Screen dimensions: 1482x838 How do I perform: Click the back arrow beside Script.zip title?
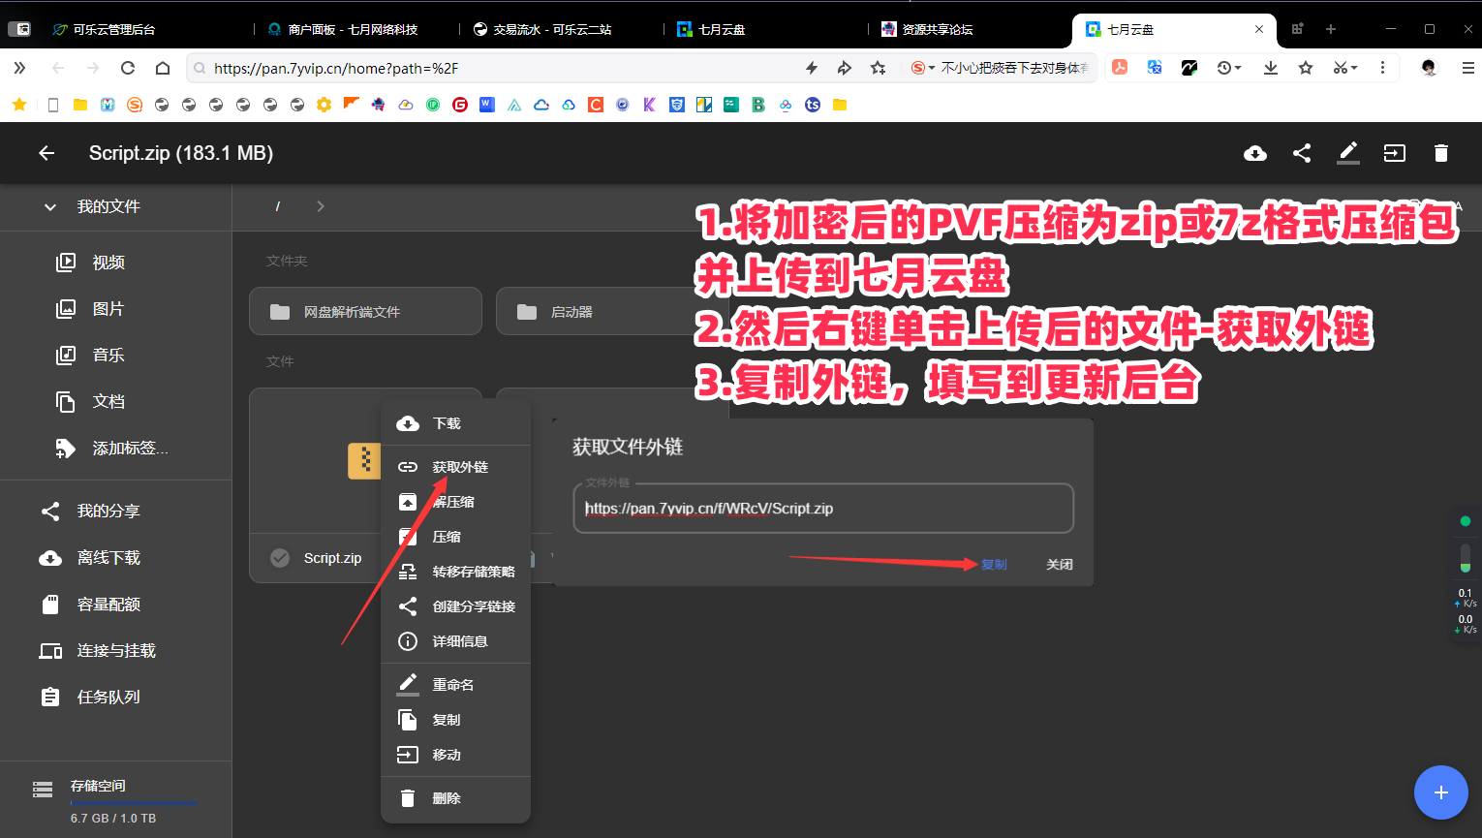(46, 153)
